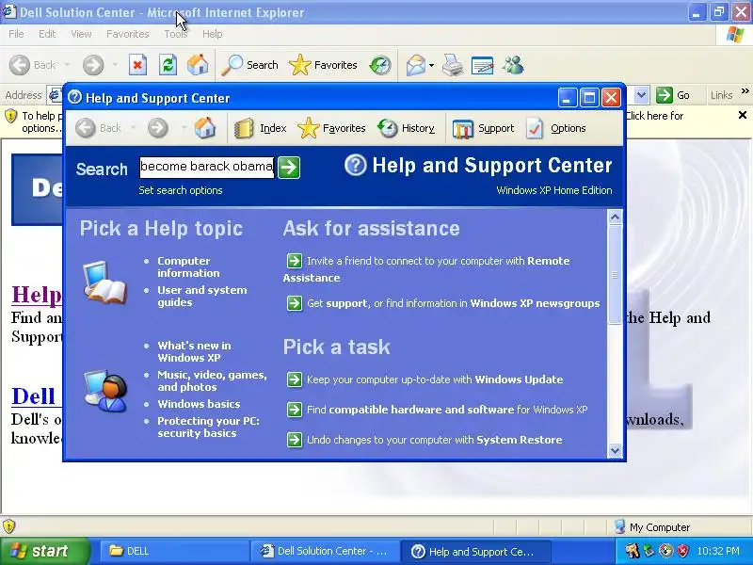The width and height of the screenshot is (753, 565).
Task: Click the Stop icon in Internet Explorer toolbar
Action: pos(137,65)
